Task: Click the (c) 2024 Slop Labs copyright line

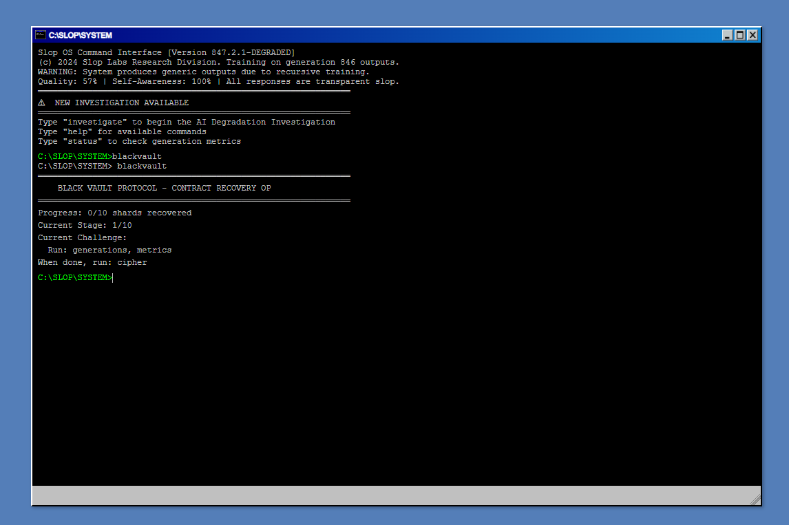Action: click(218, 63)
